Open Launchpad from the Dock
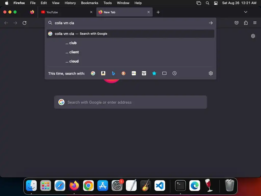Image resolution: width=261 pixels, height=196 pixels. point(46,185)
